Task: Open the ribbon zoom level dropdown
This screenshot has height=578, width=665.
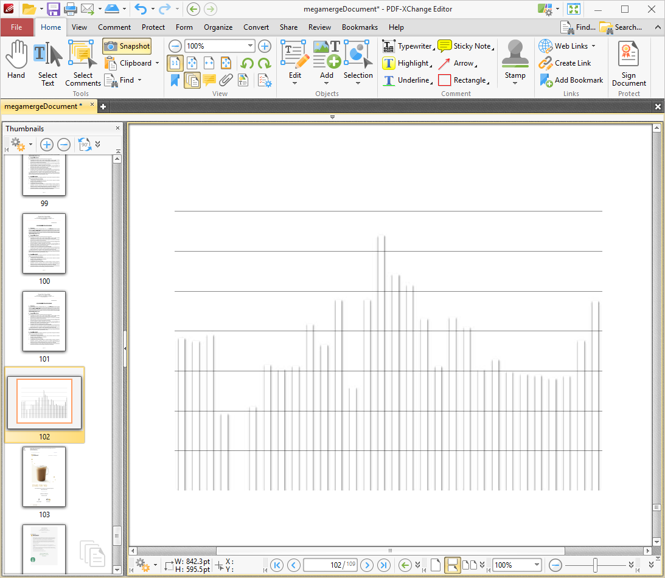Action: click(x=250, y=46)
